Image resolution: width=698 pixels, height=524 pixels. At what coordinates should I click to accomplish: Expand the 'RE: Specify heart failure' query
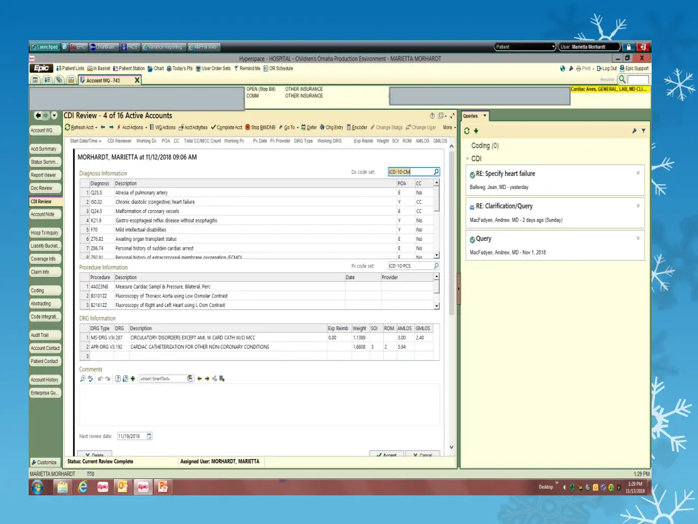[638, 173]
